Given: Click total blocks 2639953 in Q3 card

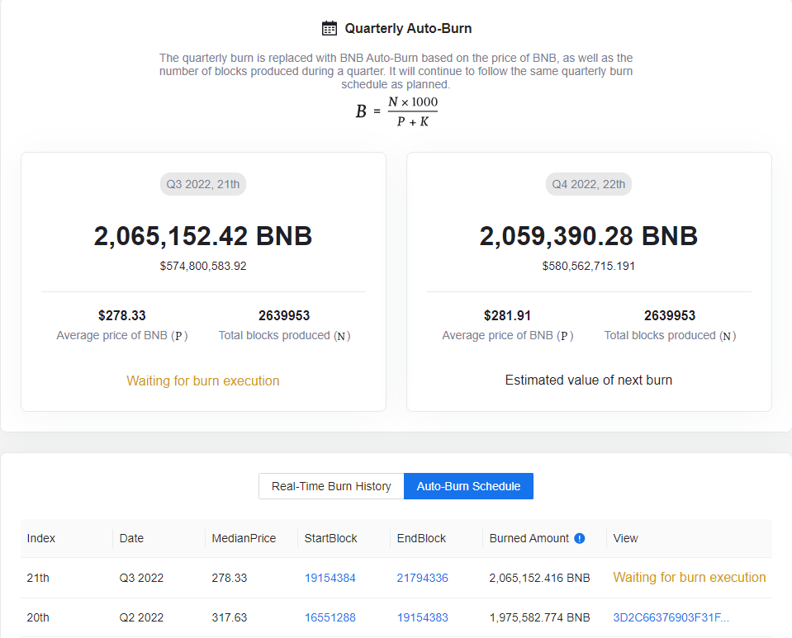Looking at the screenshot, I should coord(284,315).
